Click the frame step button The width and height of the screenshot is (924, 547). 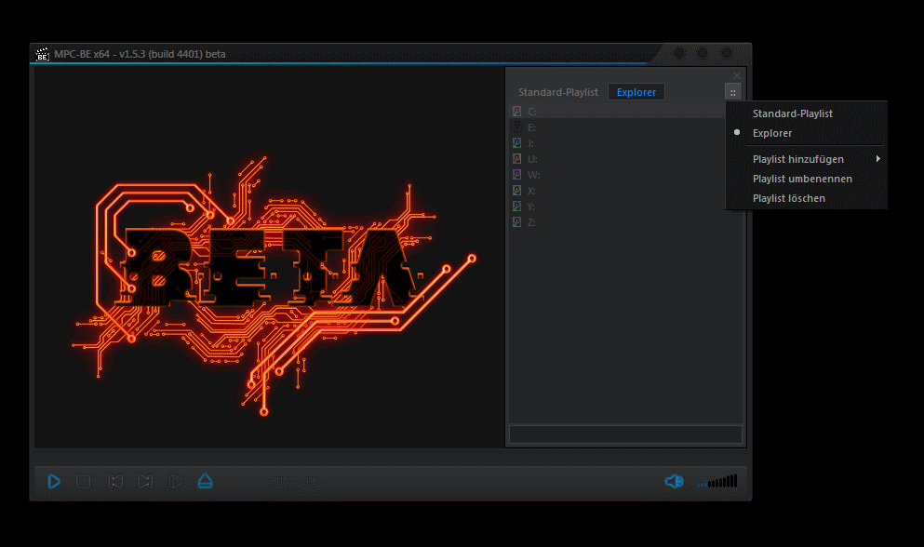[x=175, y=482]
